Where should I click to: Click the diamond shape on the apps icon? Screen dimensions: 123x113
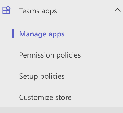click(x=8, y=8)
